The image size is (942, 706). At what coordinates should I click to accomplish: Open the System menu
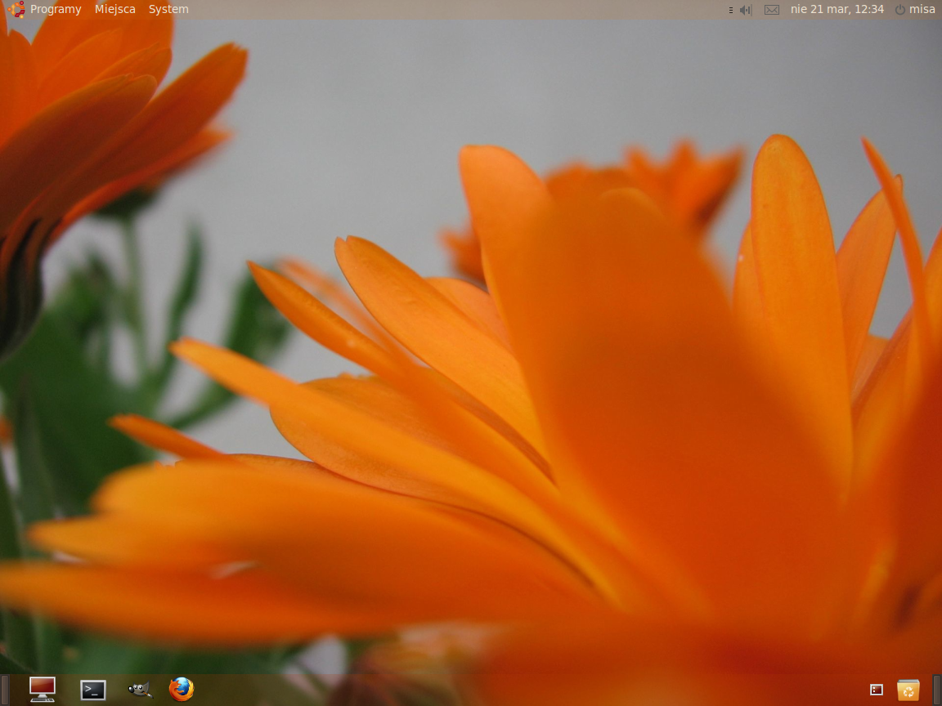(x=168, y=9)
